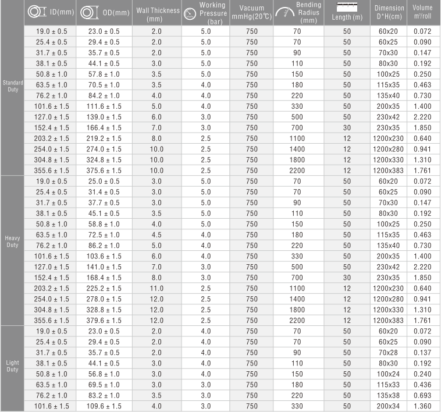441x412 pixels.
Task: Select OD cell 25.0 ± 0.5
Action: pos(104,181)
